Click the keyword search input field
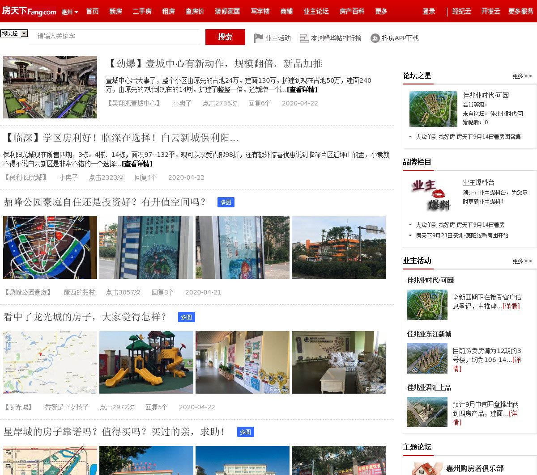This screenshot has height=475, width=537. tap(114, 37)
